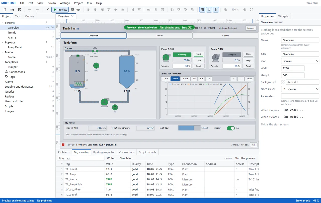Viewport: 321px width, 203px height.
Task: Select the 1 h trend range
Action: [x=194, y=79]
